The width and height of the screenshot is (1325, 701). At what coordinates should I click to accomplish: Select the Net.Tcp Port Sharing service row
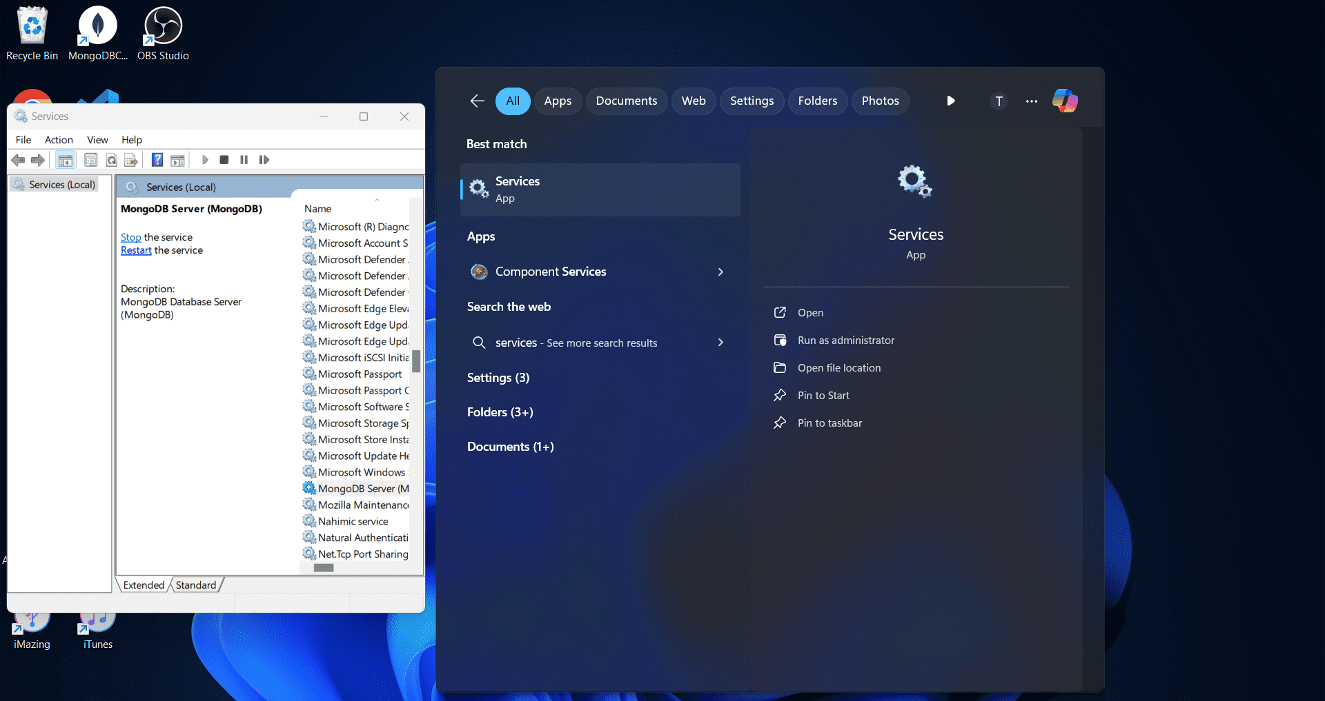tap(356, 554)
